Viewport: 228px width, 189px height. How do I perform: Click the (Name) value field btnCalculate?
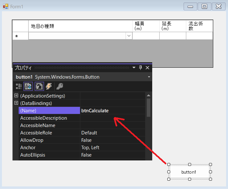coord(112,111)
